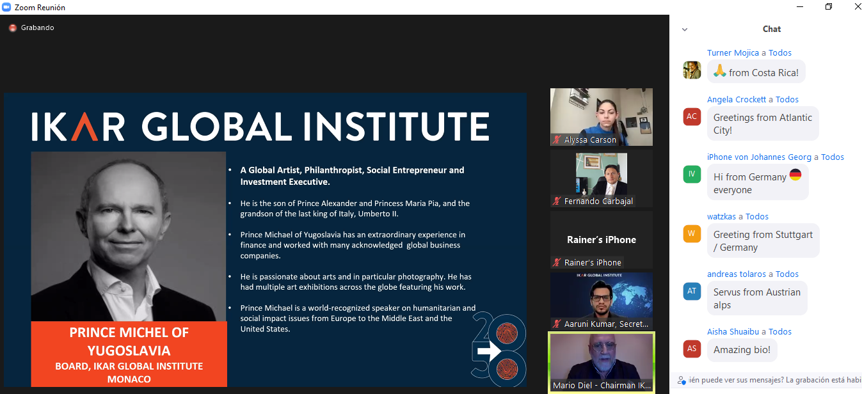This screenshot has height=394, width=862.
Task: Select the Aaruni Kumar video thumbnail
Action: pos(602,301)
